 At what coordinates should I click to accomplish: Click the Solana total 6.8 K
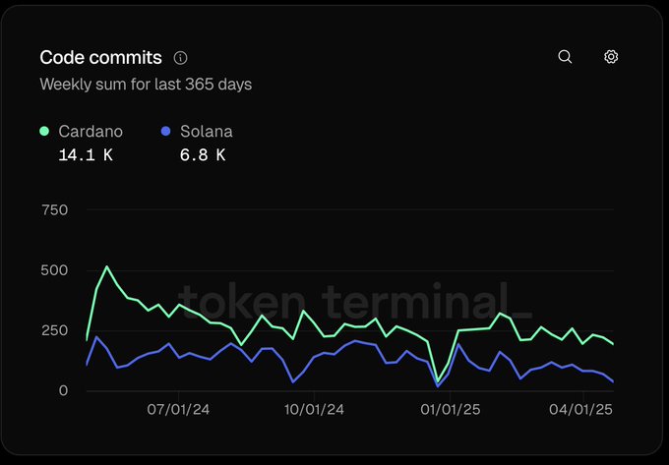pos(203,155)
